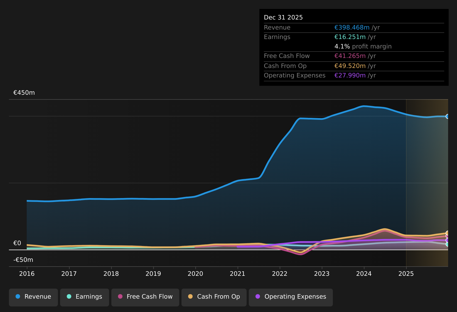
Task: Toggle the Revenue series via its legend chip
Action: (33, 297)
